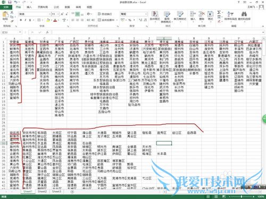266x199 pixels.
Task: Toggle Italic formatting
Action: point(26,20)
